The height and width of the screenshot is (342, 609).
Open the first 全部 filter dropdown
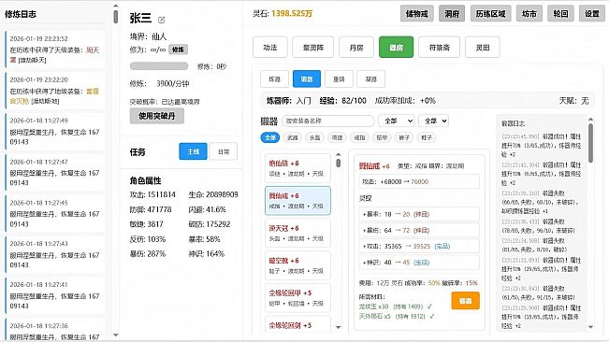tap(397, 121)
